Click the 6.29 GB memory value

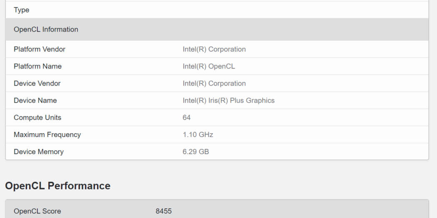click(196, 152)
